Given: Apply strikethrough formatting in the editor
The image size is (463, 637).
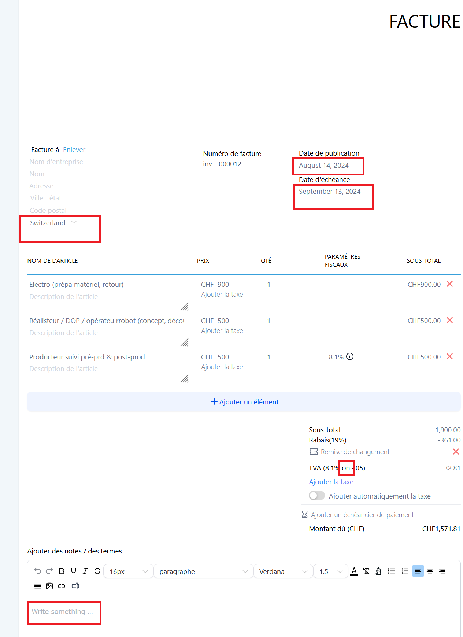Looking at the screenshot, I should tap(97, 571).
